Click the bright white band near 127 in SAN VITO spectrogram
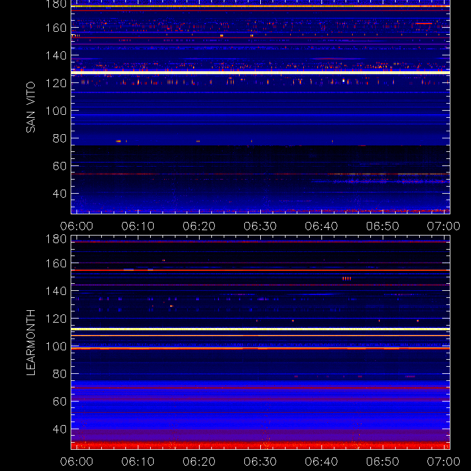 [260, 72]
